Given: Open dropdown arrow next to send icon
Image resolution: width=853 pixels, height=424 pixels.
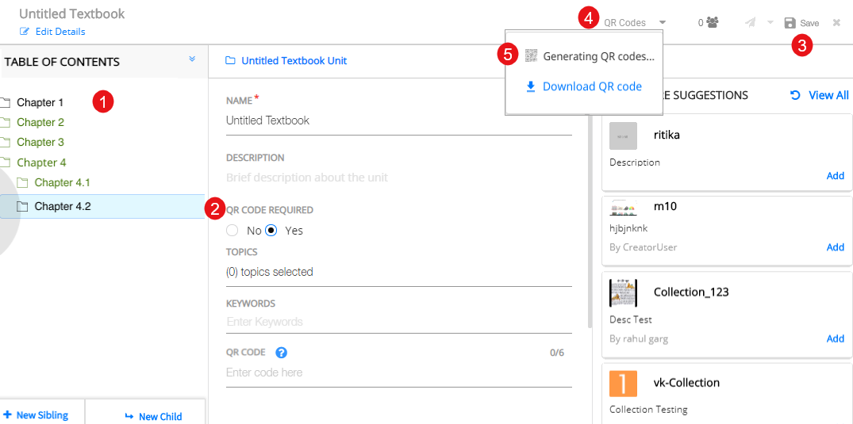Looking at the screenshot, I should pos(770,23).
